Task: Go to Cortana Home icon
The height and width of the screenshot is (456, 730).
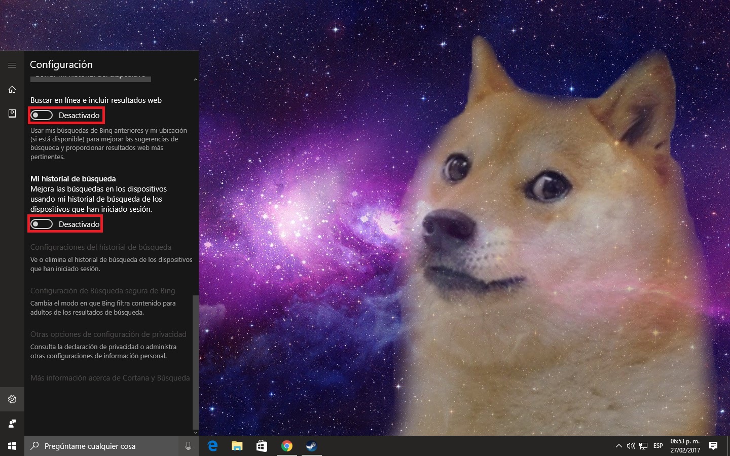Action: [12, 89]
